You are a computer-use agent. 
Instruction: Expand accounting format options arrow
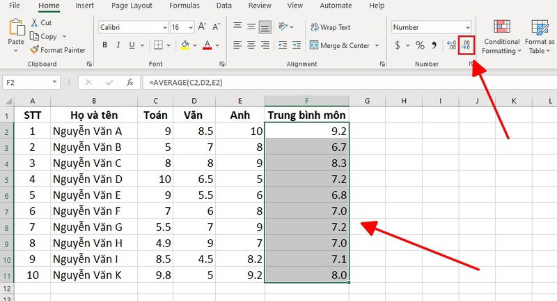tap(407, 45)
